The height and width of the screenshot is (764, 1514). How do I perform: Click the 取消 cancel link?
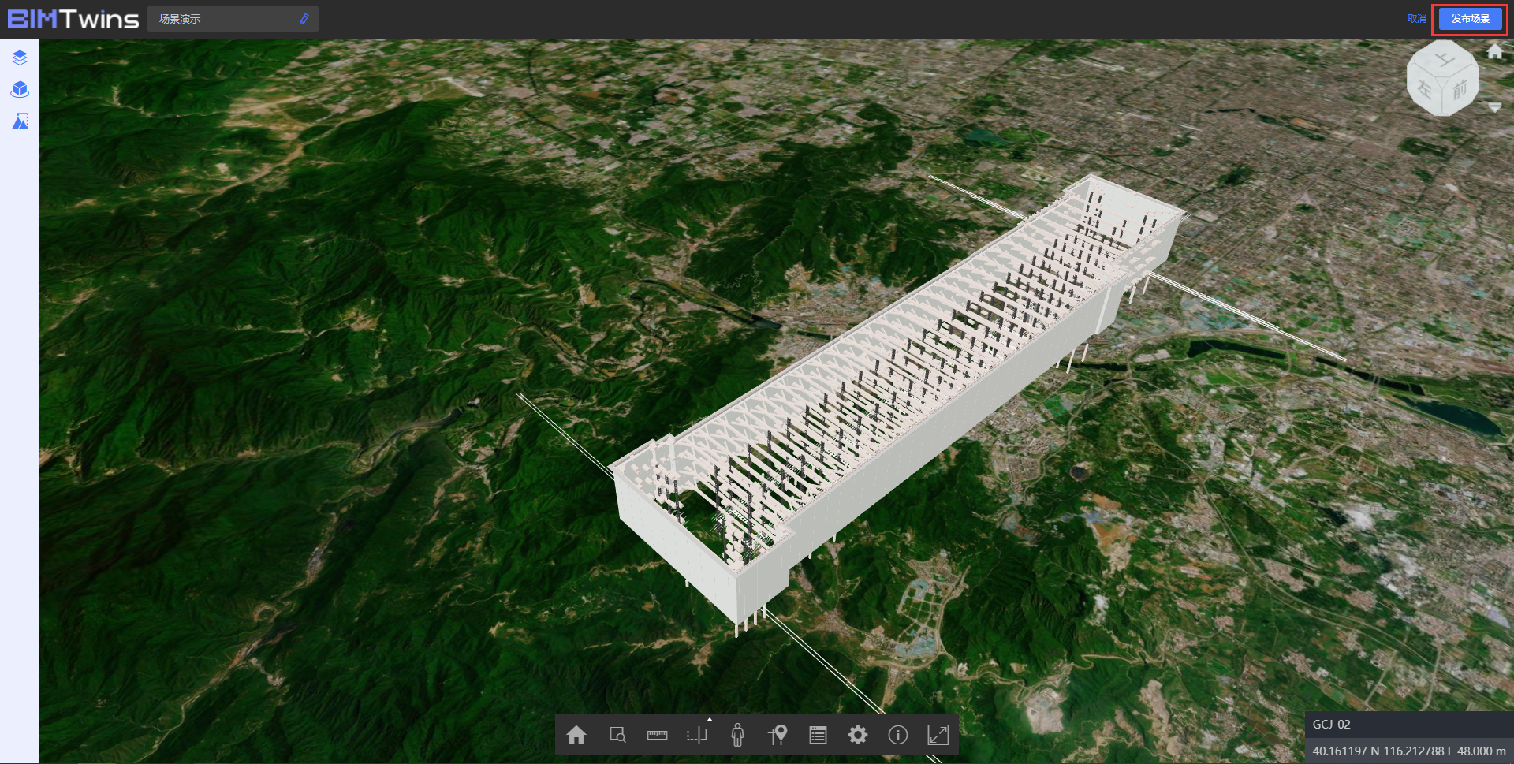pyautogui.click(x=1416, y=19)
